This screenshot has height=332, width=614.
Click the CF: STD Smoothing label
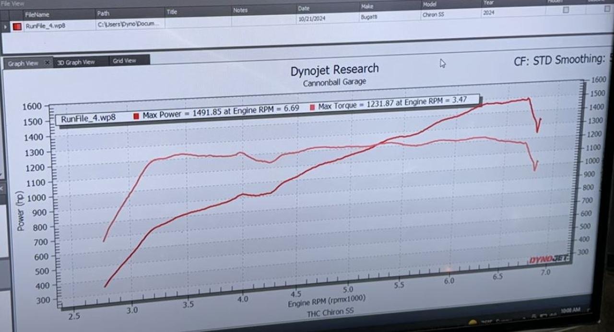click(559, 60)
